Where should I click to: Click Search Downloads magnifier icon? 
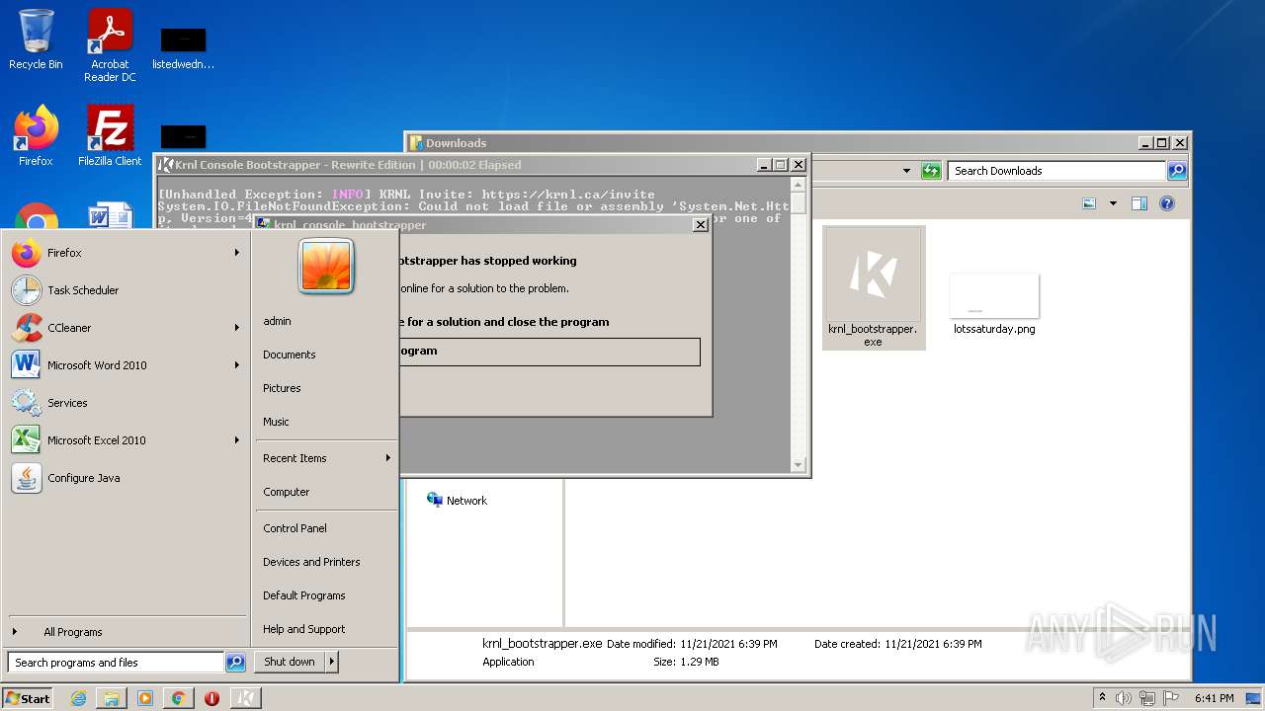point(1176,171)
